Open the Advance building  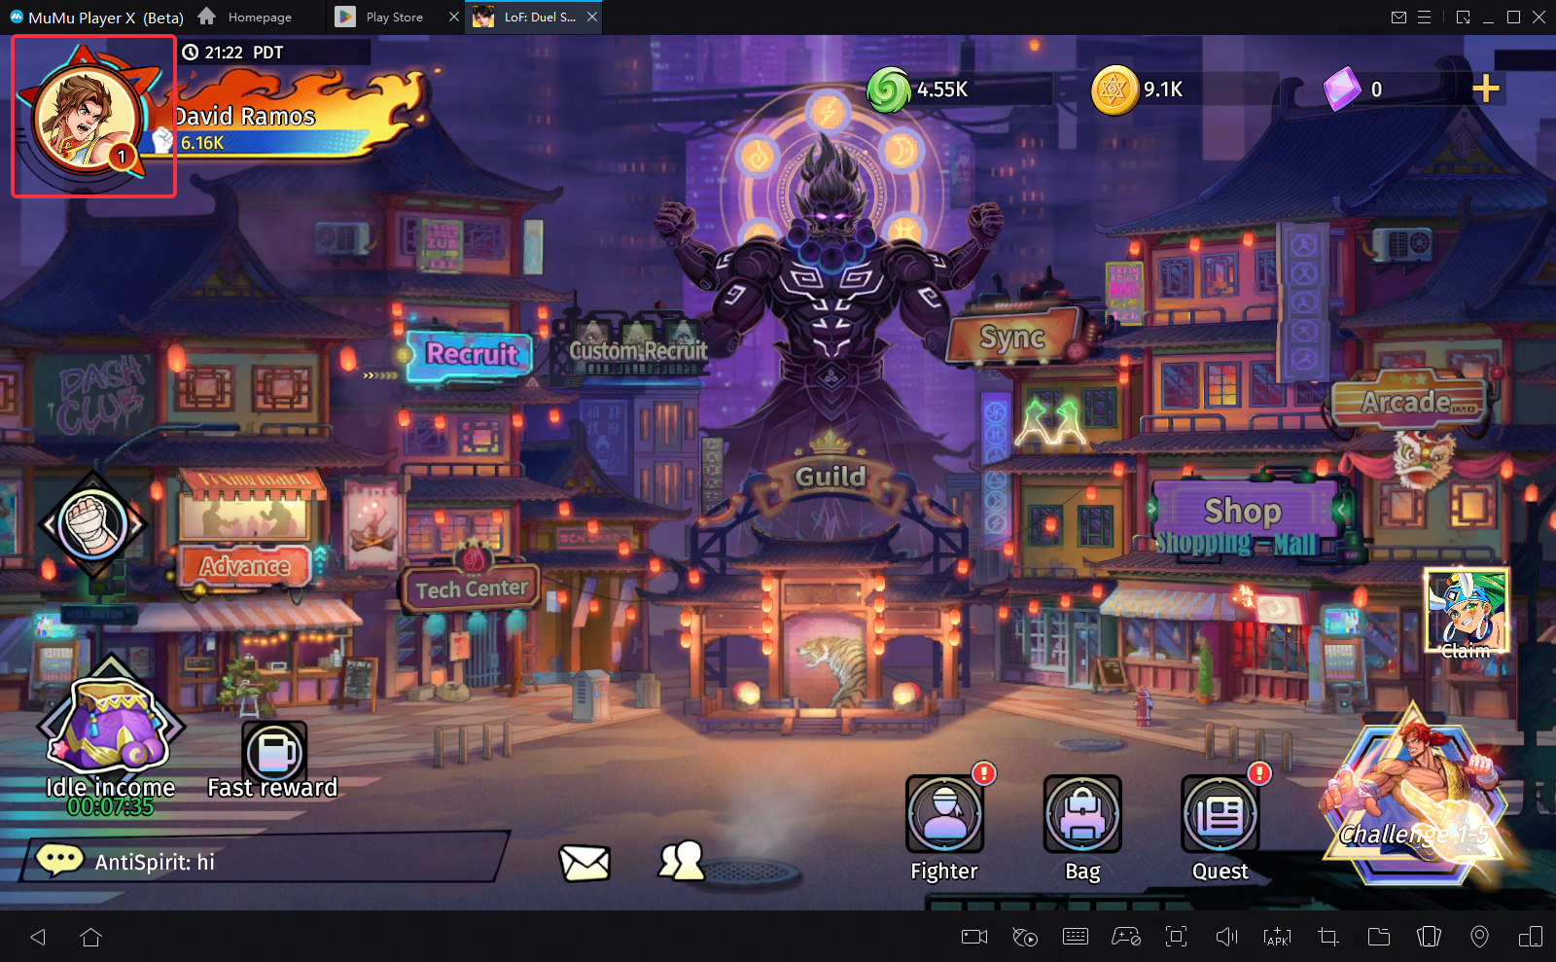click(x=245, y=566)
